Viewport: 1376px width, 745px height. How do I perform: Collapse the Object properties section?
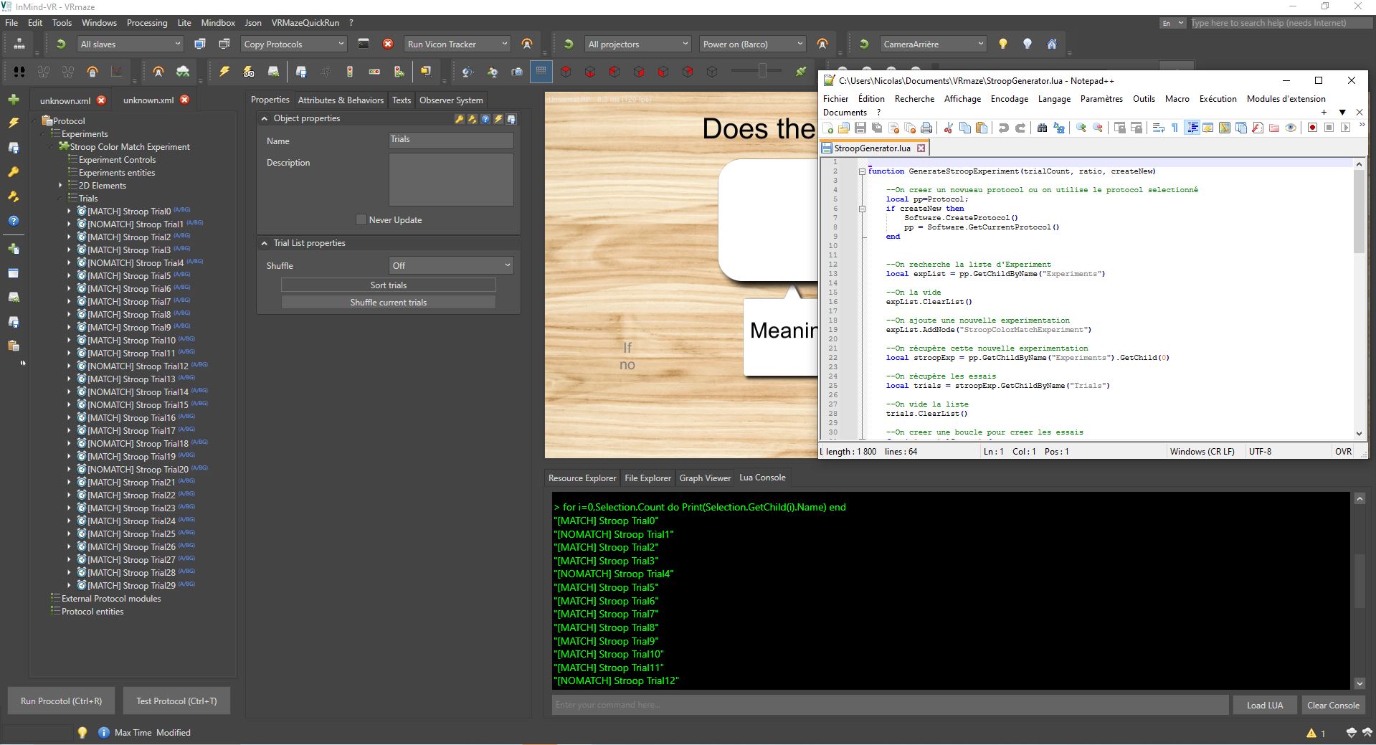pyautogui.click(x=264, y=118)
